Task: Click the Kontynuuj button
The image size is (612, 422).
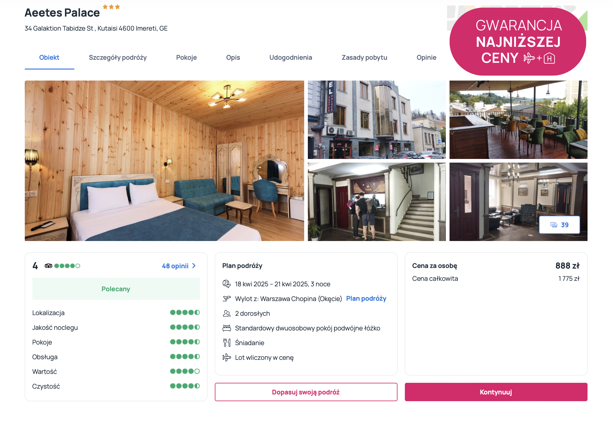Action: 496,392
